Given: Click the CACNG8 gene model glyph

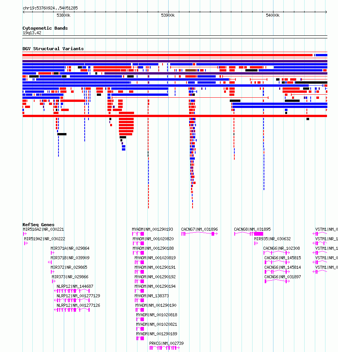Looking at the screenshot, I should [249, 234].
